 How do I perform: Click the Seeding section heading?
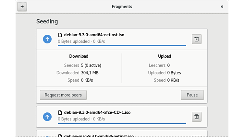point(47,21)
